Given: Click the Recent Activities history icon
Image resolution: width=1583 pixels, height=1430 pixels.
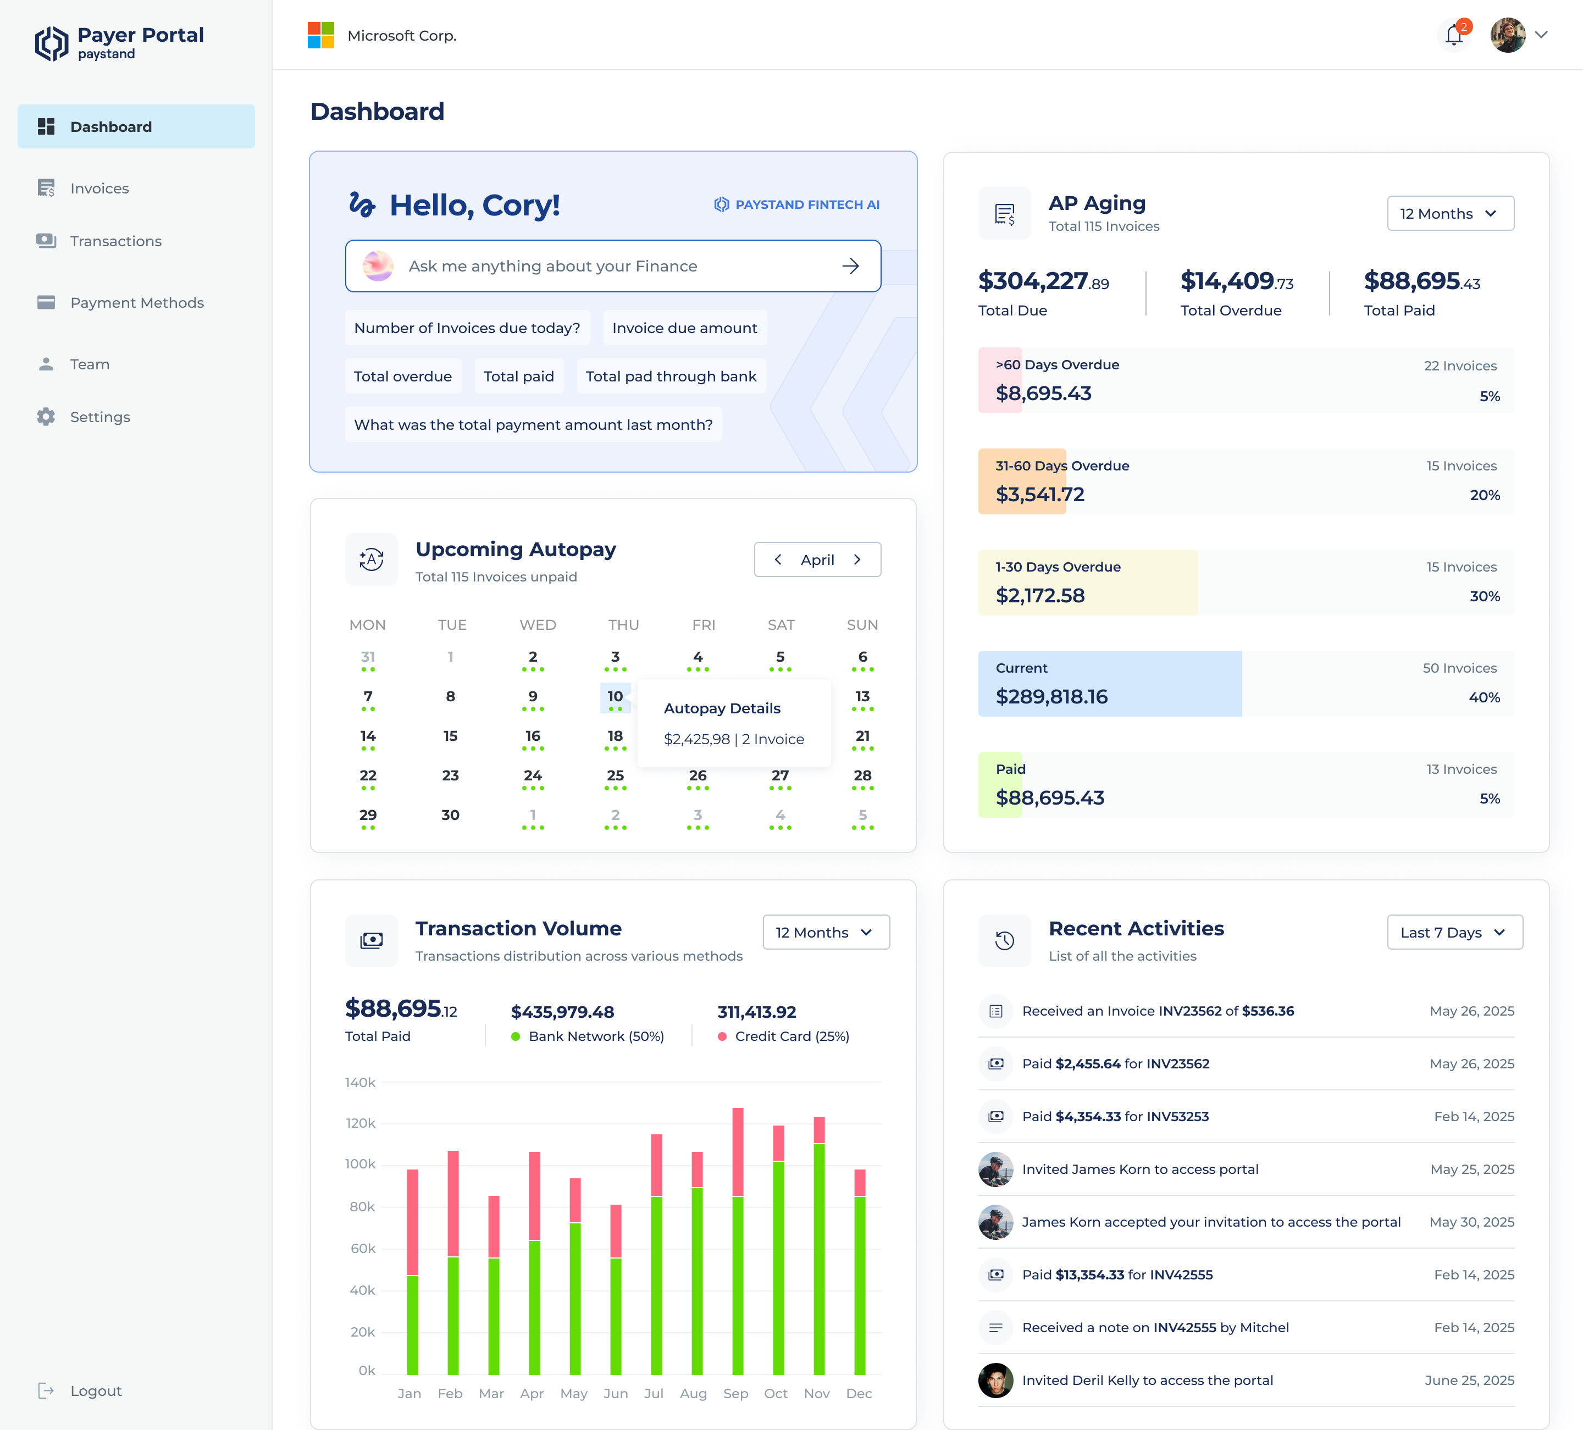Looking at the screenshot, I should coord(1004,941).
